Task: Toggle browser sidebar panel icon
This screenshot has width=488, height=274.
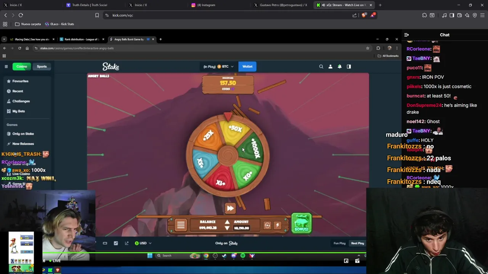Action: [452, 15]
